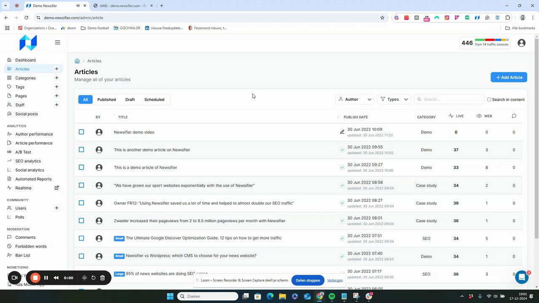539x303 pixels.
Task: Enable Search in content checkbox
Action: point(489,100)
